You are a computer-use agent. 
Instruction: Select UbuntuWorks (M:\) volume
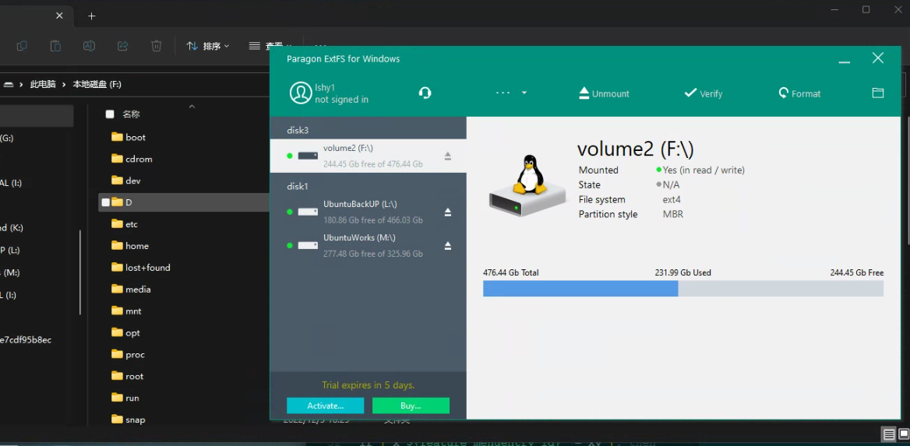point(368,246)
